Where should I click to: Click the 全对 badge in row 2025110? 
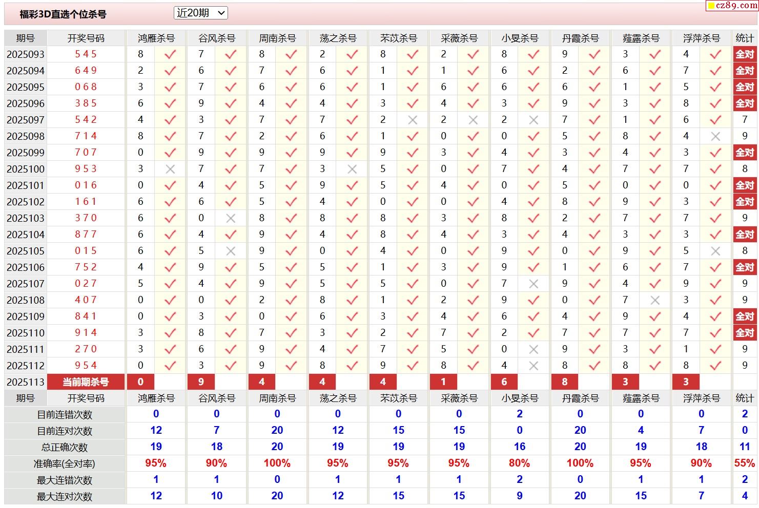[745, 333]
